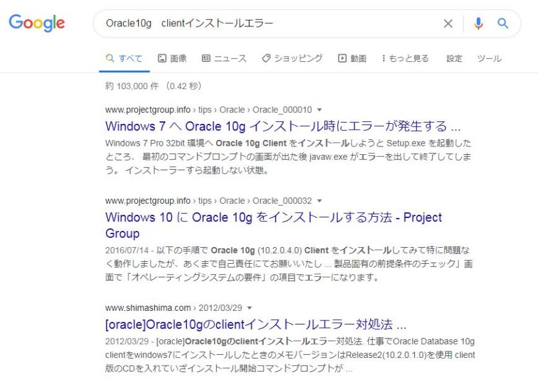
Task: Select the すべて tab
Action: tap(125, 58)
